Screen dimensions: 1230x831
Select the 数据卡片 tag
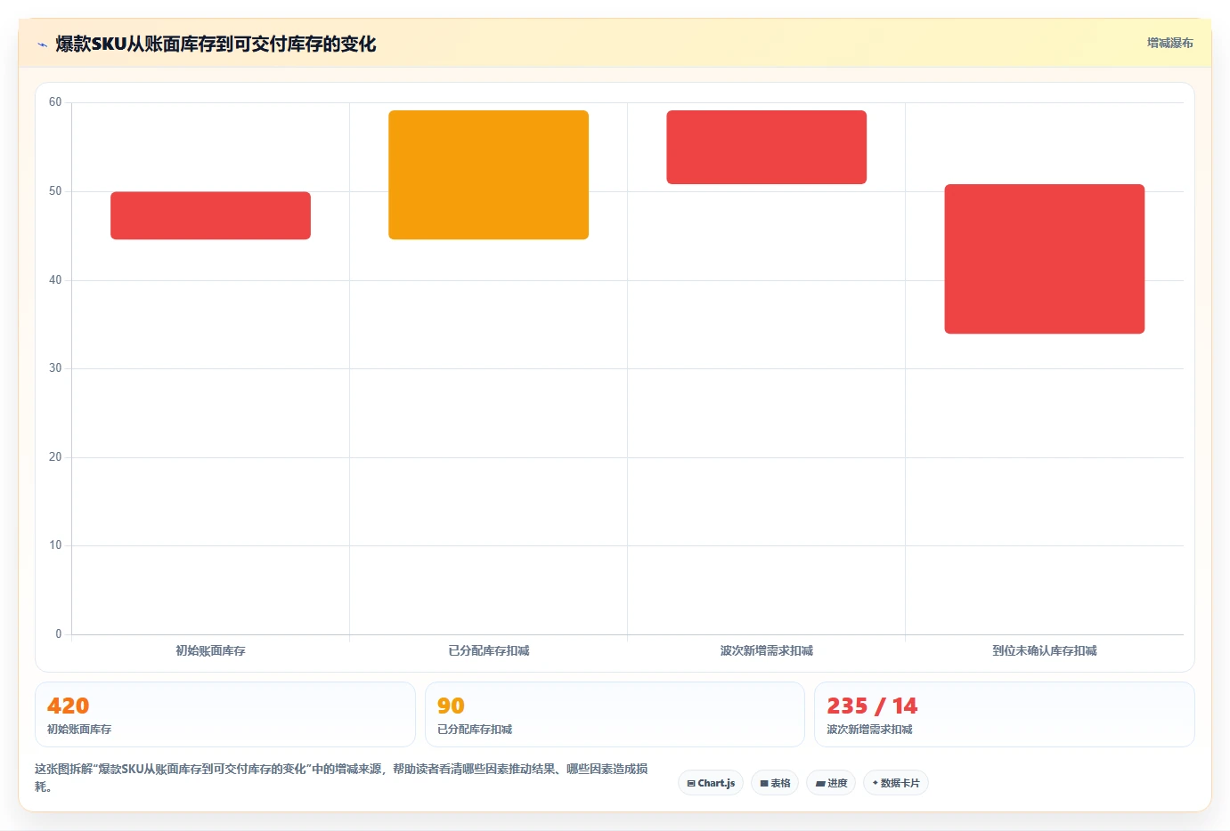[896, 783]
